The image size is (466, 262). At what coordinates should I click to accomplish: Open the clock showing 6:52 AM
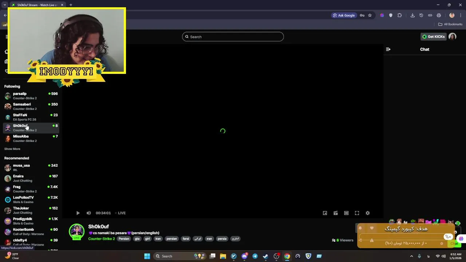(x=456, y=256)
